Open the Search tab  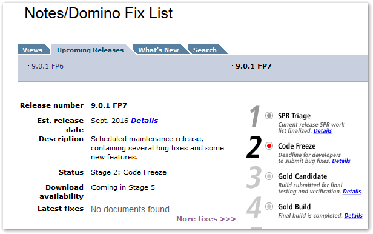pos(205,50)
